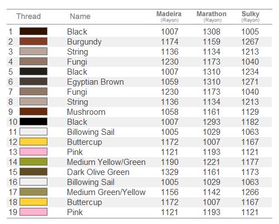Click Sulky value 1266 in row 17
This screenshot has height=224, width=279.
coord(250,192)
